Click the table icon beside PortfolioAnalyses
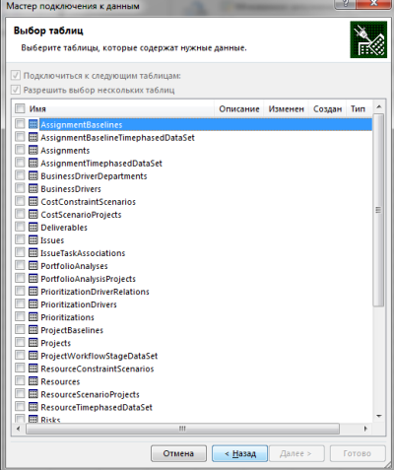The image size is (394, 470). click(x=33, y=265)
